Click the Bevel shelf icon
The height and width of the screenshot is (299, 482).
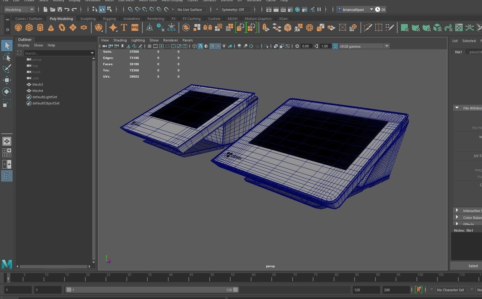pos(288,28)
